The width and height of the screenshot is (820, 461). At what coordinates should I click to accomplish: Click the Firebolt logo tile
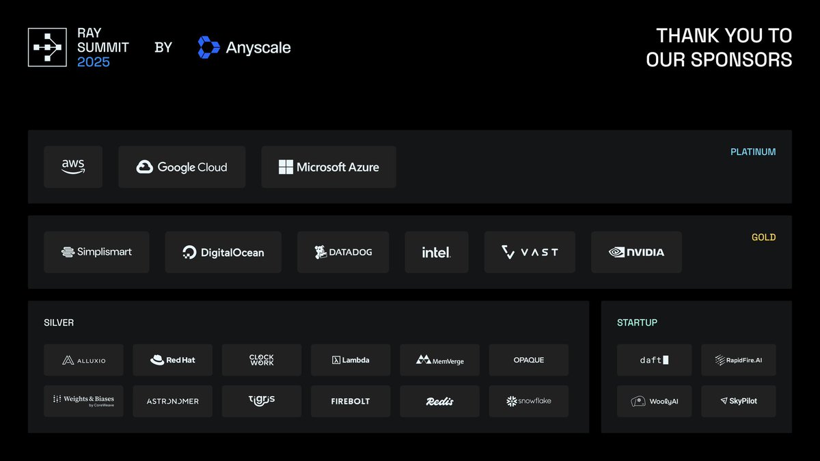coord(351,401)
